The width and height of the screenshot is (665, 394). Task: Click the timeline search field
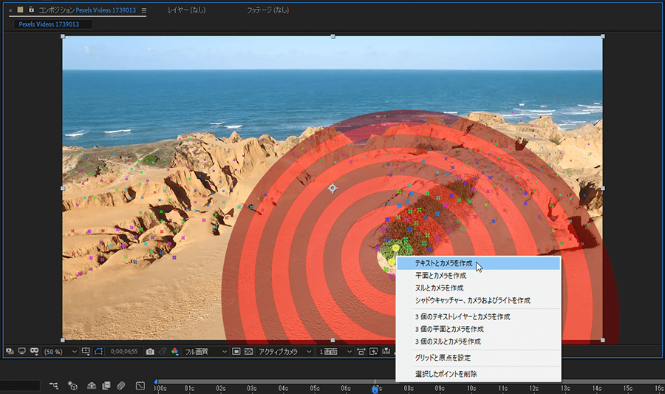[20, 386]
